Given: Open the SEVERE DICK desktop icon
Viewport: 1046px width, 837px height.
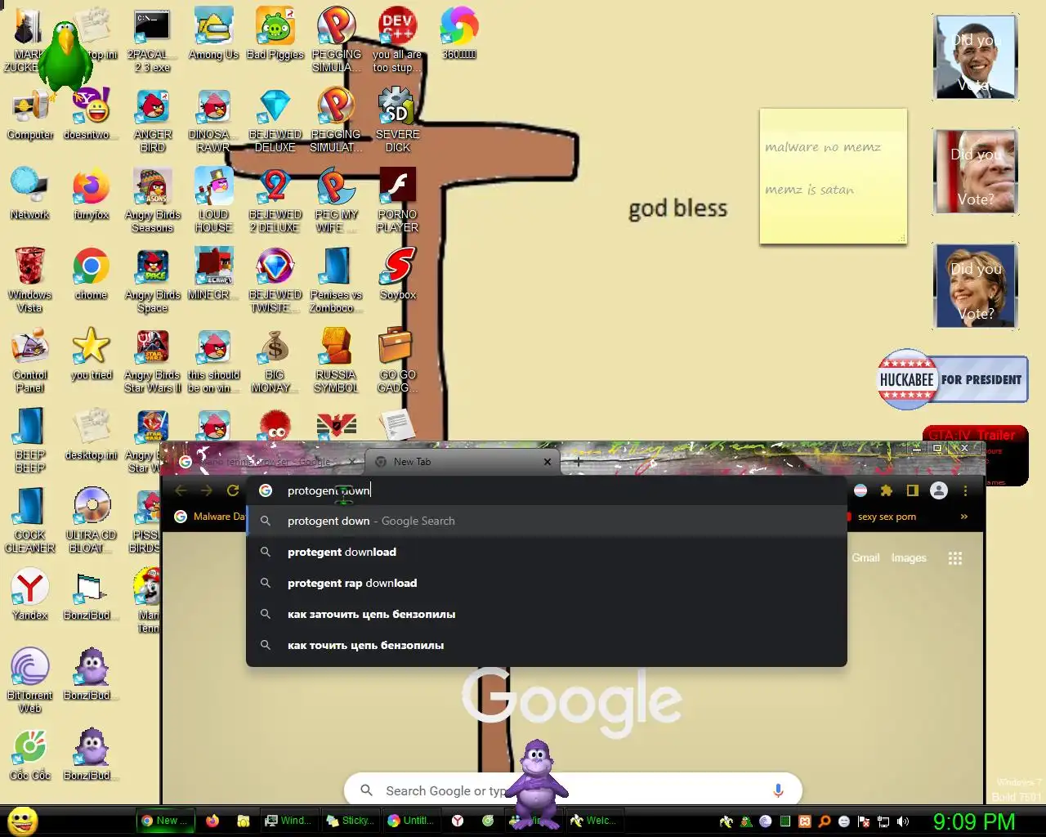Looking at the screenshot, I should point(397,121).
